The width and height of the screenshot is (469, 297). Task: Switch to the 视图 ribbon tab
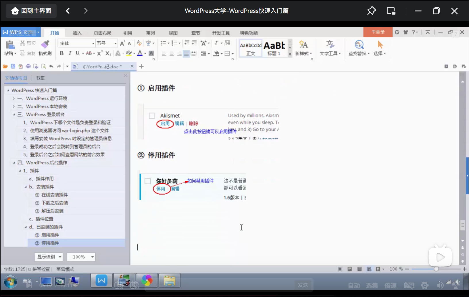tap(173, 33)
